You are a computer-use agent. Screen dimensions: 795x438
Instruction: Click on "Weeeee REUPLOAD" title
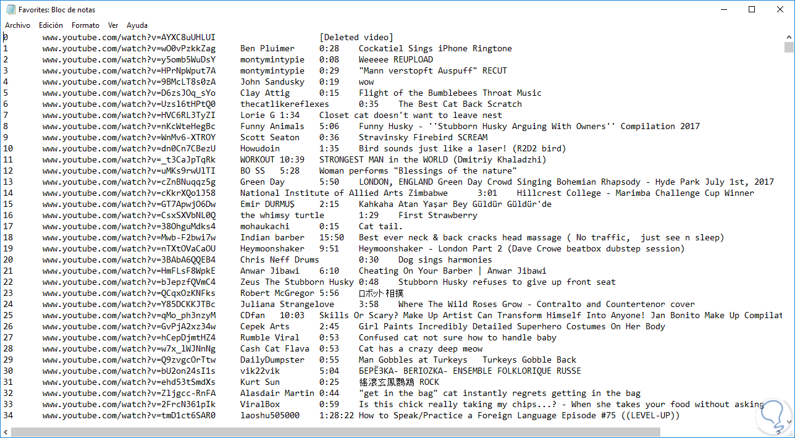coord(396,59)
